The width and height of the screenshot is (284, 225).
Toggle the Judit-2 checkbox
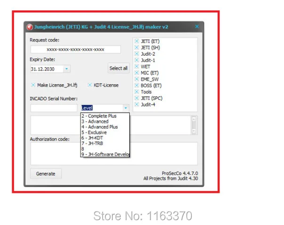[137, 54]
